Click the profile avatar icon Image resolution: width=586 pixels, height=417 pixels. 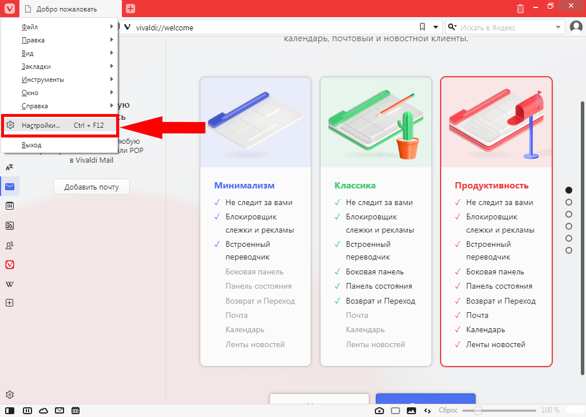tap(576, 27)
